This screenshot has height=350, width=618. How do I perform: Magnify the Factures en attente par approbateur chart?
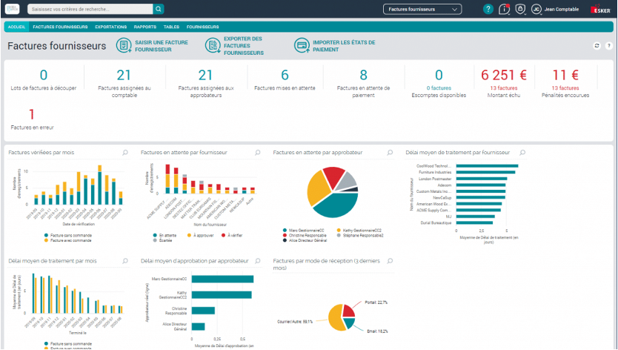(x=390, y=152)
